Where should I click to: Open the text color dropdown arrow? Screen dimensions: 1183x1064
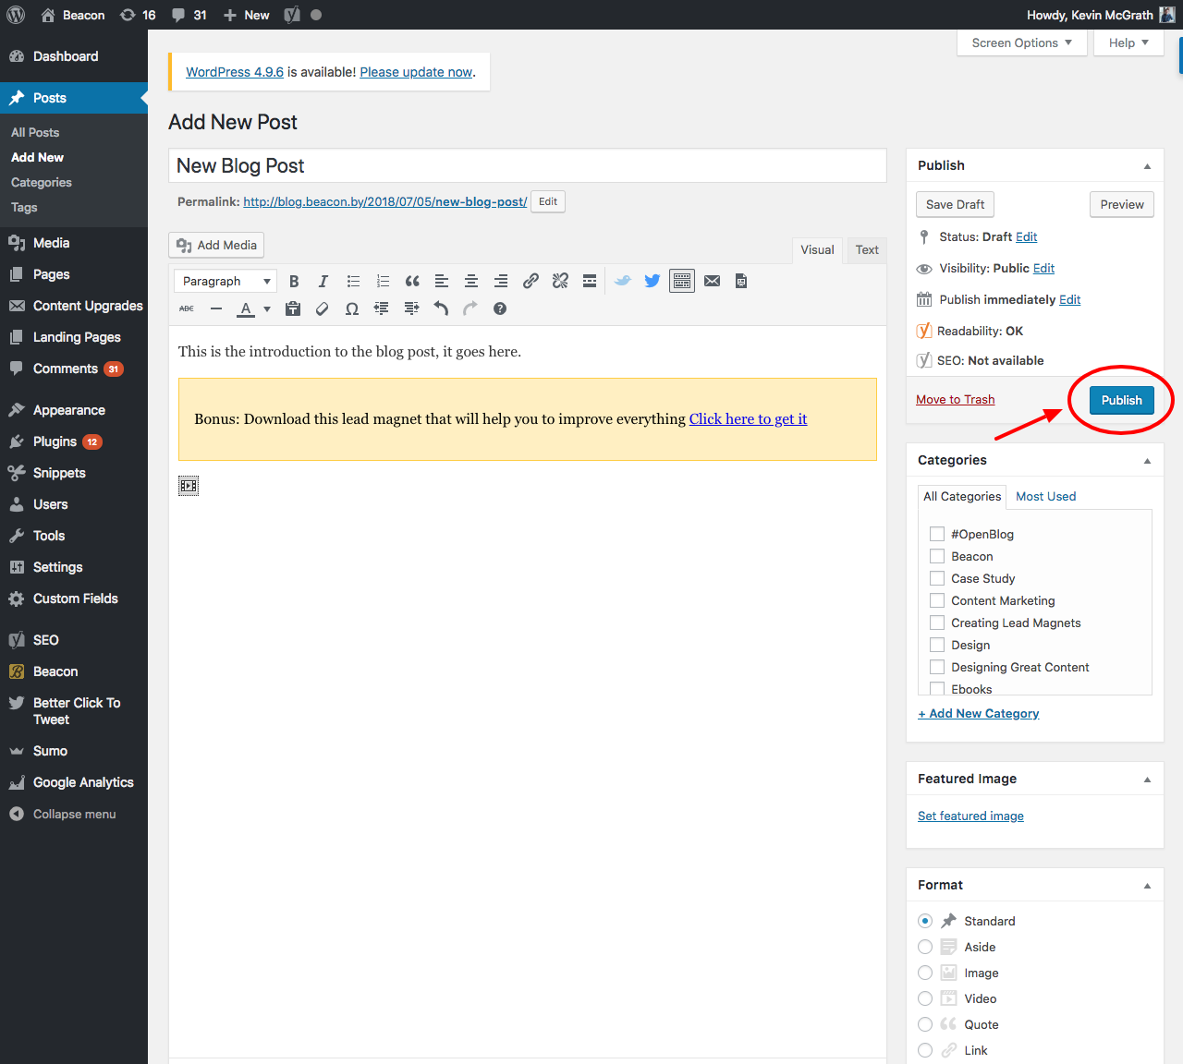click(x=267, y=308)
